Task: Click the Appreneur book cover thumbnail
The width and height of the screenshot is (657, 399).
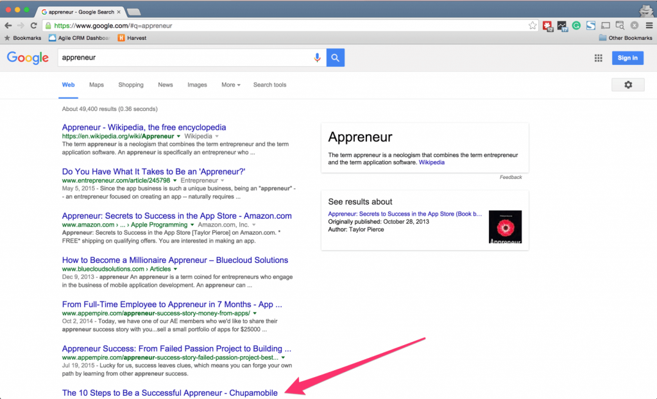Action: point(506,226)
